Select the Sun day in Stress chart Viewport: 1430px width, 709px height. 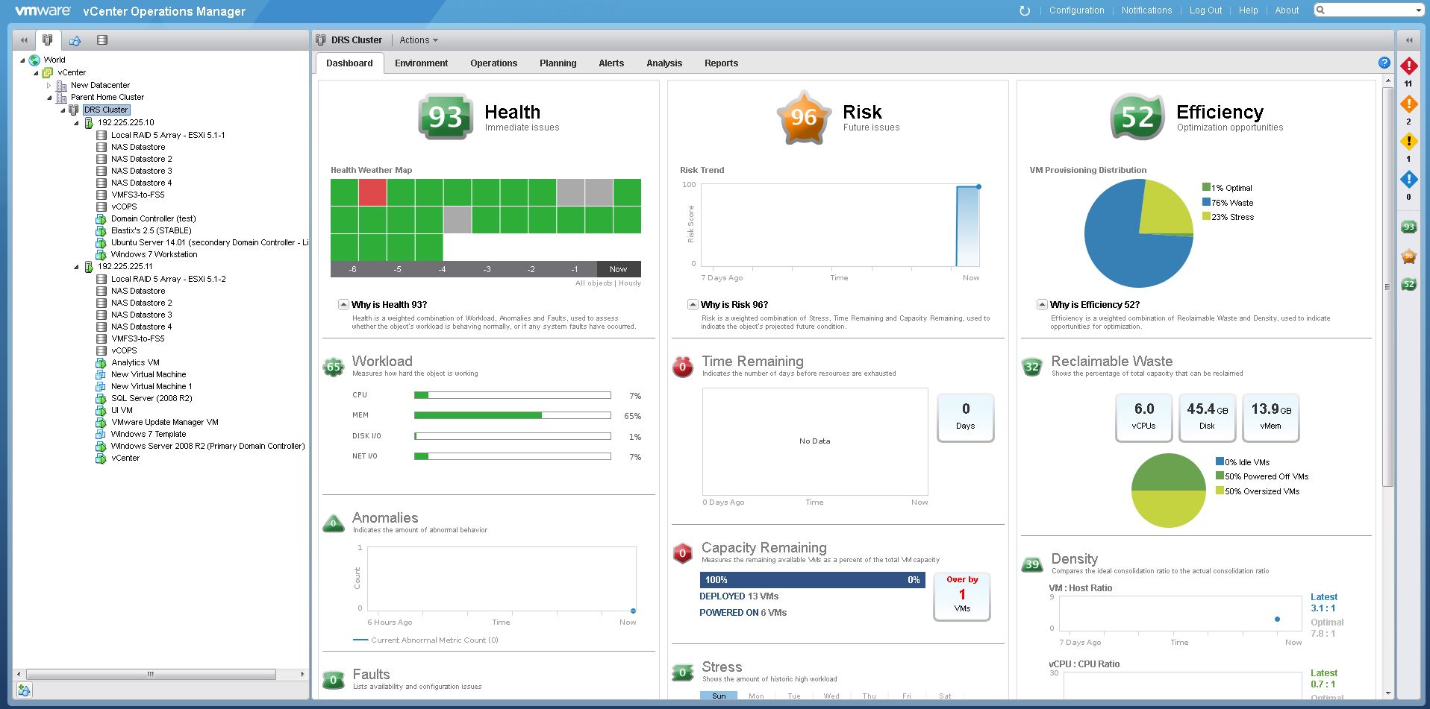click(x=719, y=696)
